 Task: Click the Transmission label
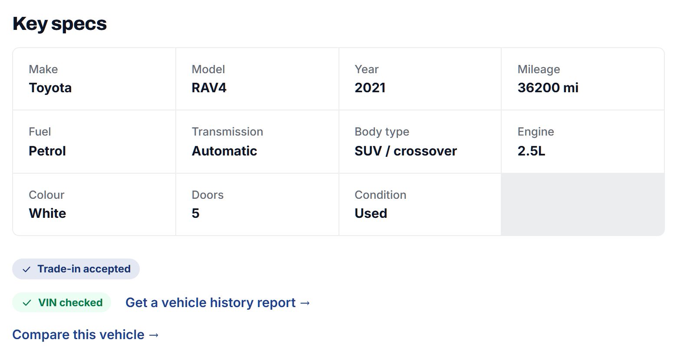coord(227,132)
